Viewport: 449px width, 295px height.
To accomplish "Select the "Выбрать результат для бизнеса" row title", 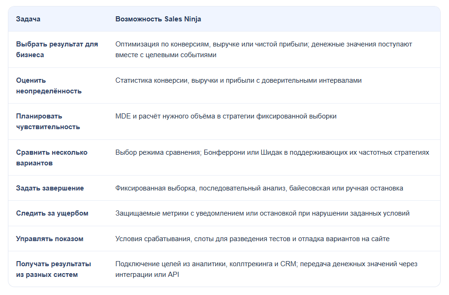I will pyautogui.click(x=57, y=49).
